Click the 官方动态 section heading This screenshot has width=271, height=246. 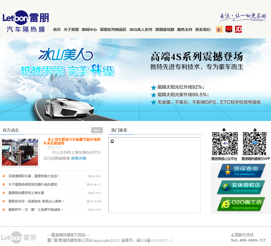11,130
